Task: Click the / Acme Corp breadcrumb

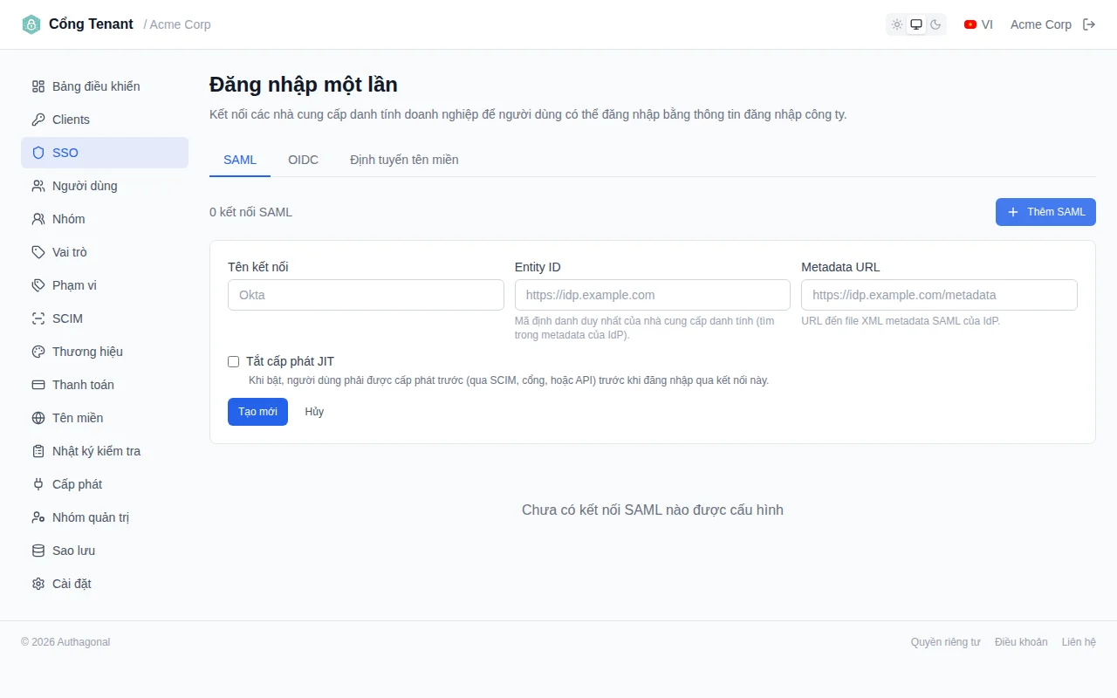Action: tap(177, 24)
